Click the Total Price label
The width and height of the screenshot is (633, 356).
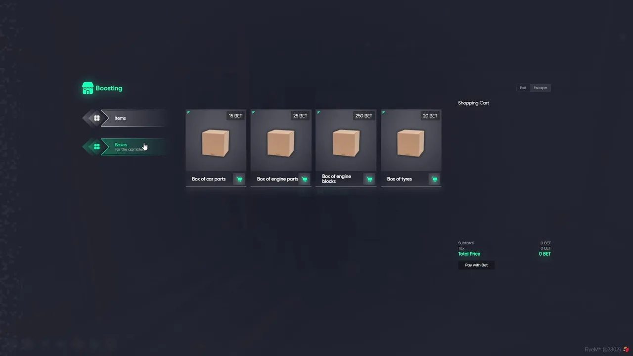(469, 254)
